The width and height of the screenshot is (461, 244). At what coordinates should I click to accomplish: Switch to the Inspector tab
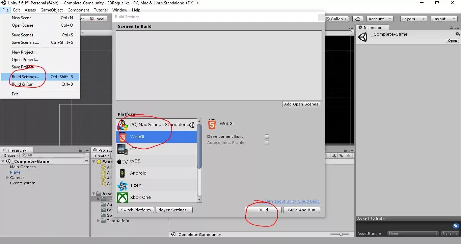point(372,28)
